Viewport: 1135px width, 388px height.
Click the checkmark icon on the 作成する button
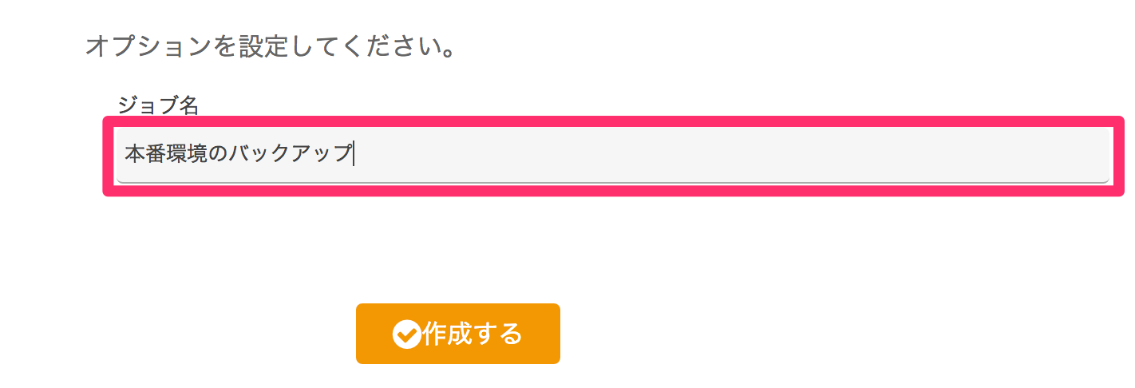tap(406, 335)
